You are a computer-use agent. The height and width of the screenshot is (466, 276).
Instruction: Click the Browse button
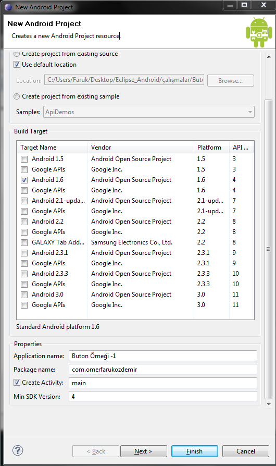point(231,81)
